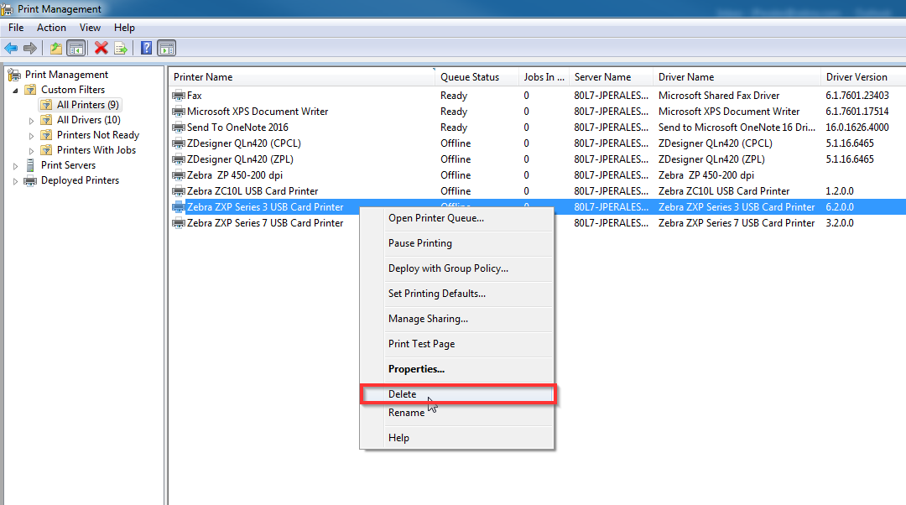This screenshot has height=505, width=906.
Task: Sort by Queue Status column header
Action: coord(476,77)
